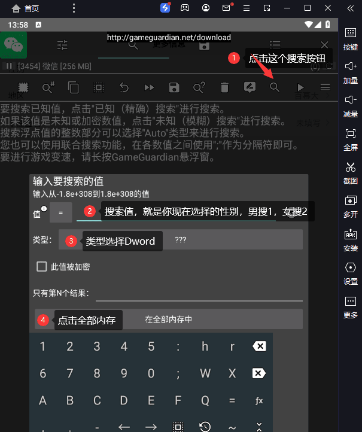The width and height of the screenshot is (362, 432).
Task: Click the save floppy disk toolbar icon
Action: pyautogui.click(x=174, y=87)
